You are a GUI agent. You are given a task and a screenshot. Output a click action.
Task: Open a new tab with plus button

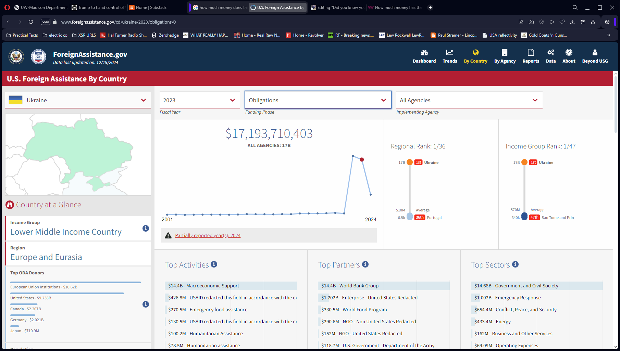(x=430, y=7)
